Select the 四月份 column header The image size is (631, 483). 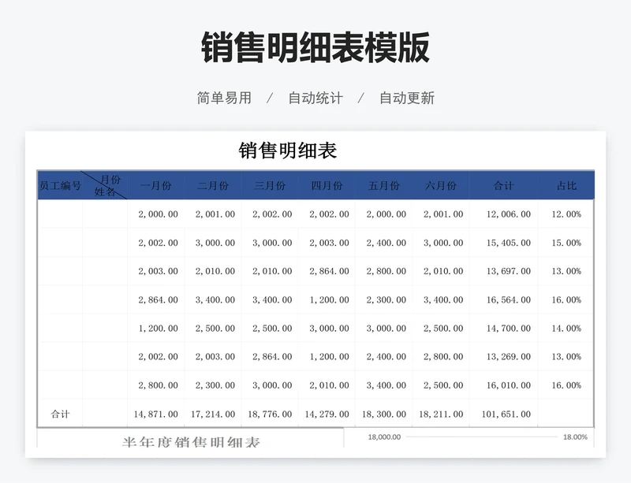pyautogui.click(x=327, y=185)
